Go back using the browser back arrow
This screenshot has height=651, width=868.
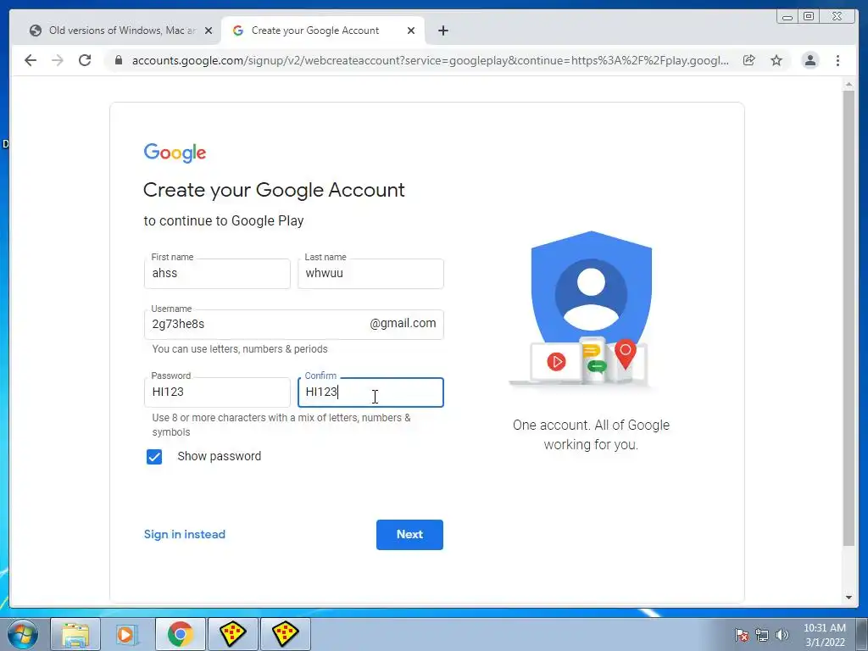(31, 60)
